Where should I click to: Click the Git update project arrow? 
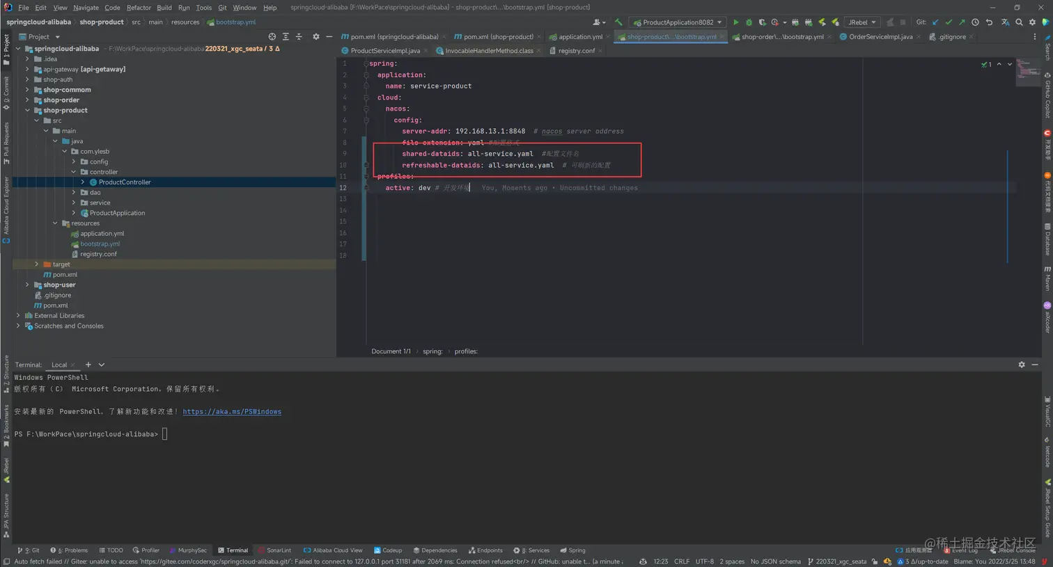point(935,22)
